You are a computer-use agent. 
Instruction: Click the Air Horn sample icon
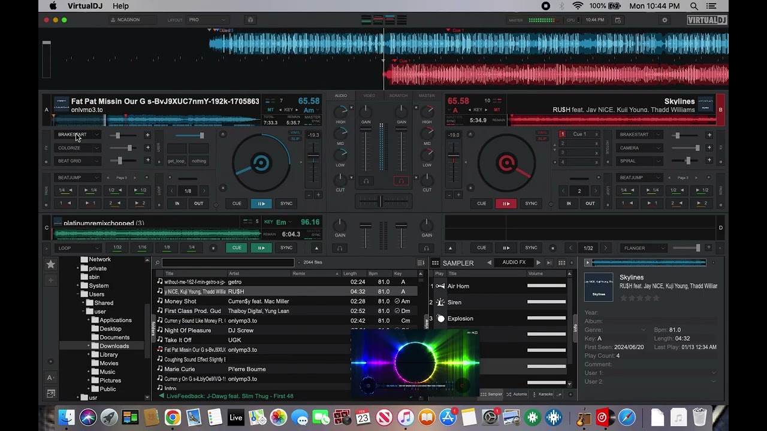(x=440, y=286)
